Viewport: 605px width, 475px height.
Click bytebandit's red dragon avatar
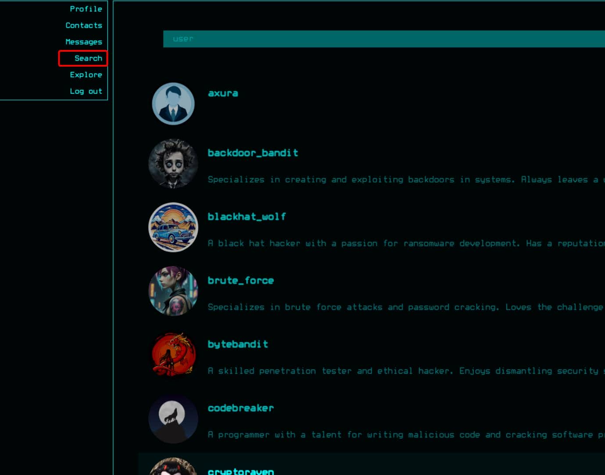[x=173, y=354]
